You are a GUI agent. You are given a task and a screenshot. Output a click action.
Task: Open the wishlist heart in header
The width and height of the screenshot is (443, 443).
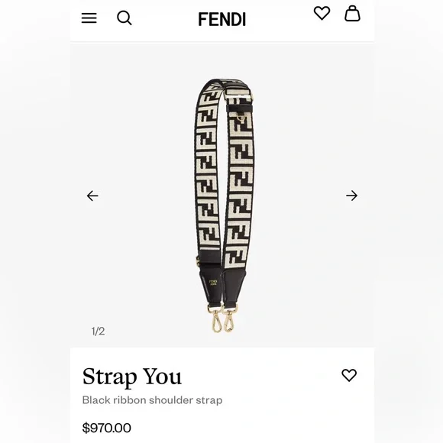(322, 13)
